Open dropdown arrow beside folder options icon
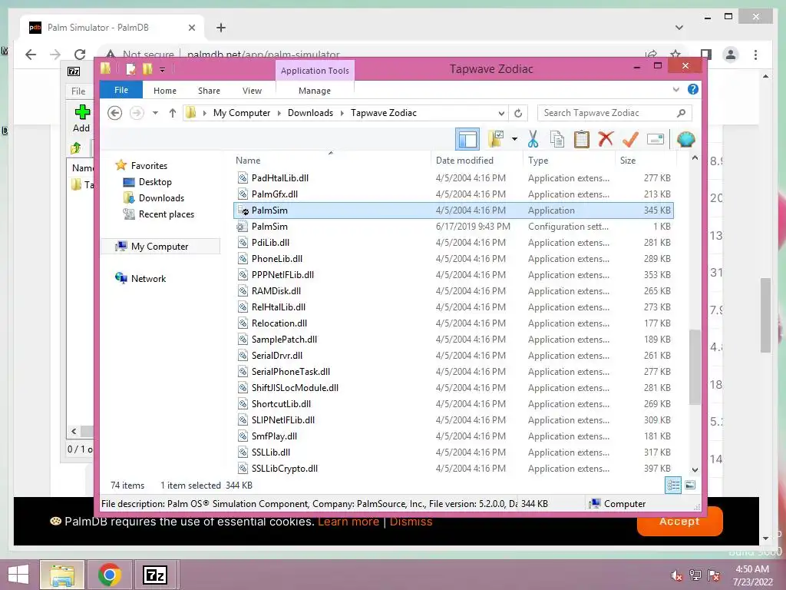The image size is (786, 590). [x=515, y=139]
